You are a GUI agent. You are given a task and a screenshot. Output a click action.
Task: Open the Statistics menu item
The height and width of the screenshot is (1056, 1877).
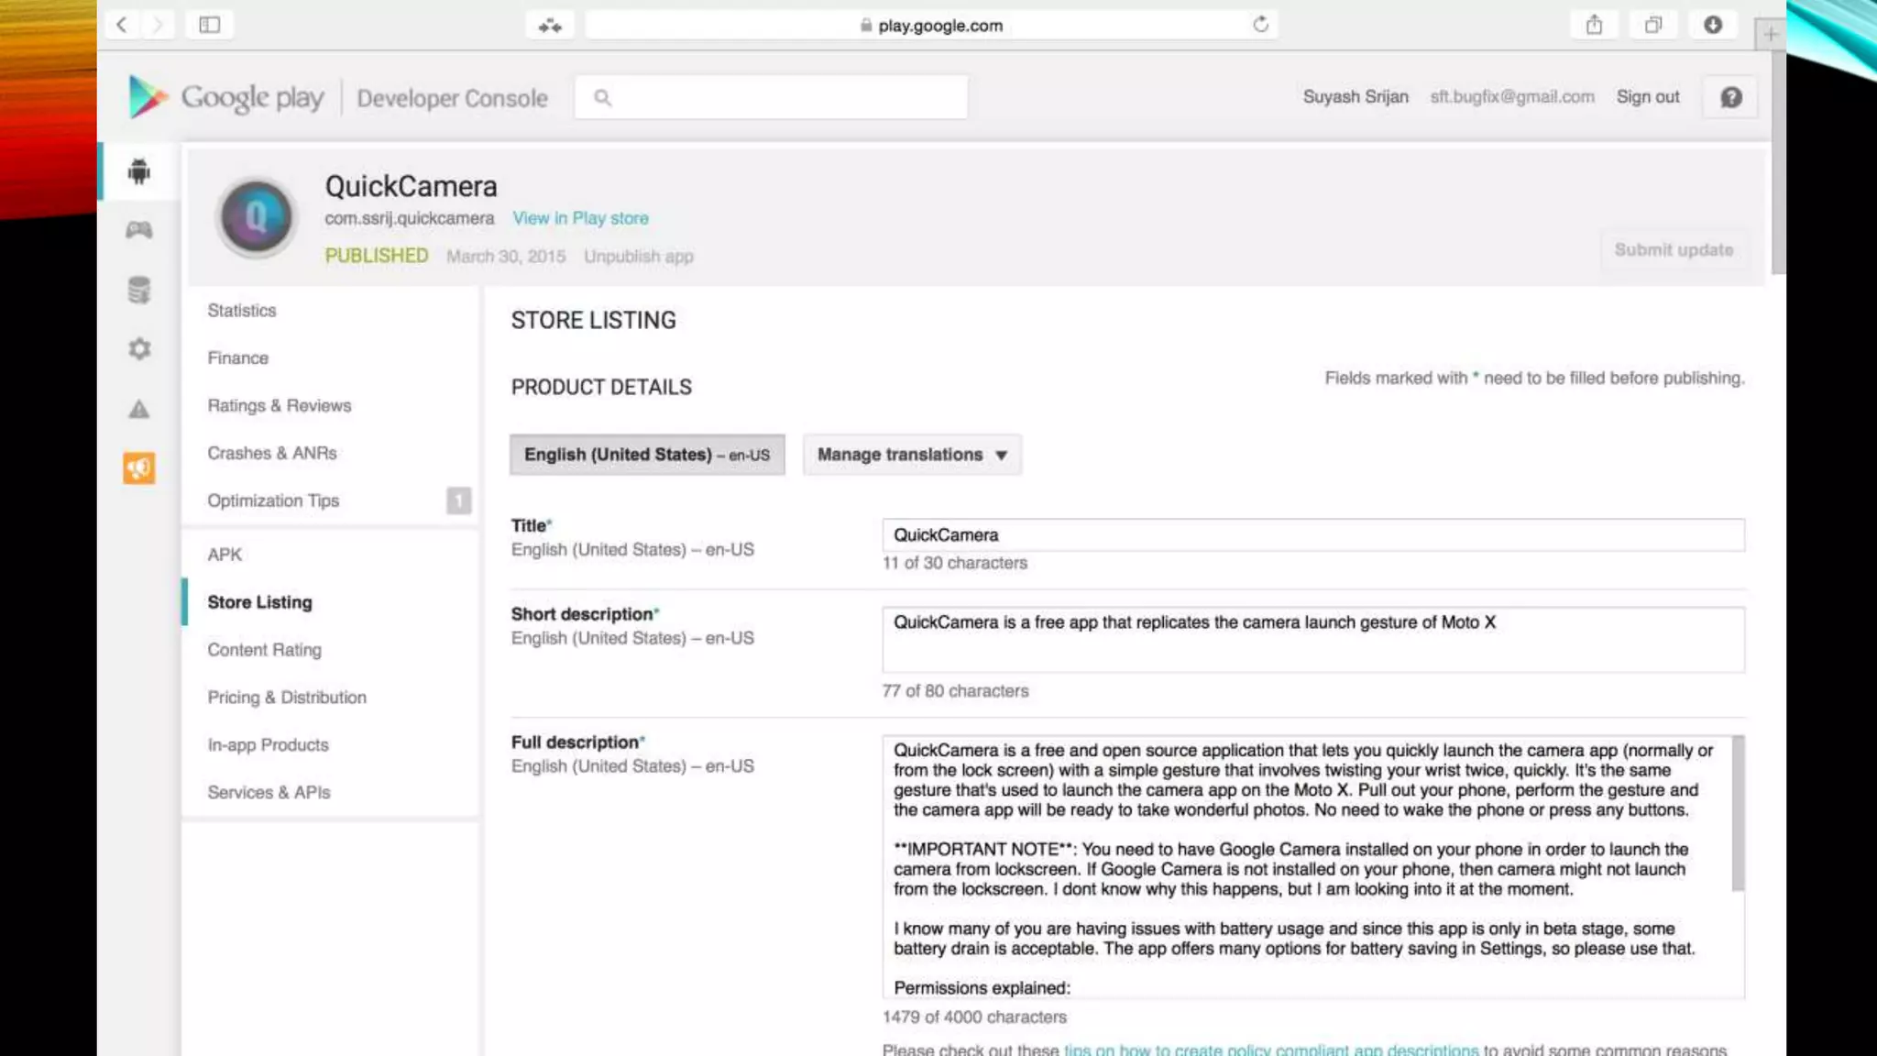(242, 311)
